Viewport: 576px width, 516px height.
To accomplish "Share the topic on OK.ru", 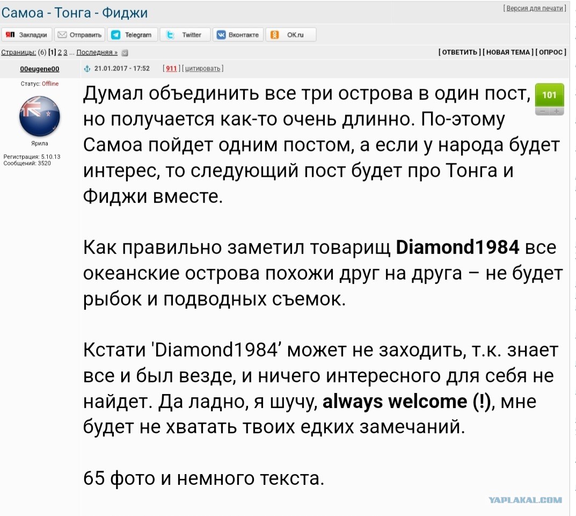I will tap(290, 34).
